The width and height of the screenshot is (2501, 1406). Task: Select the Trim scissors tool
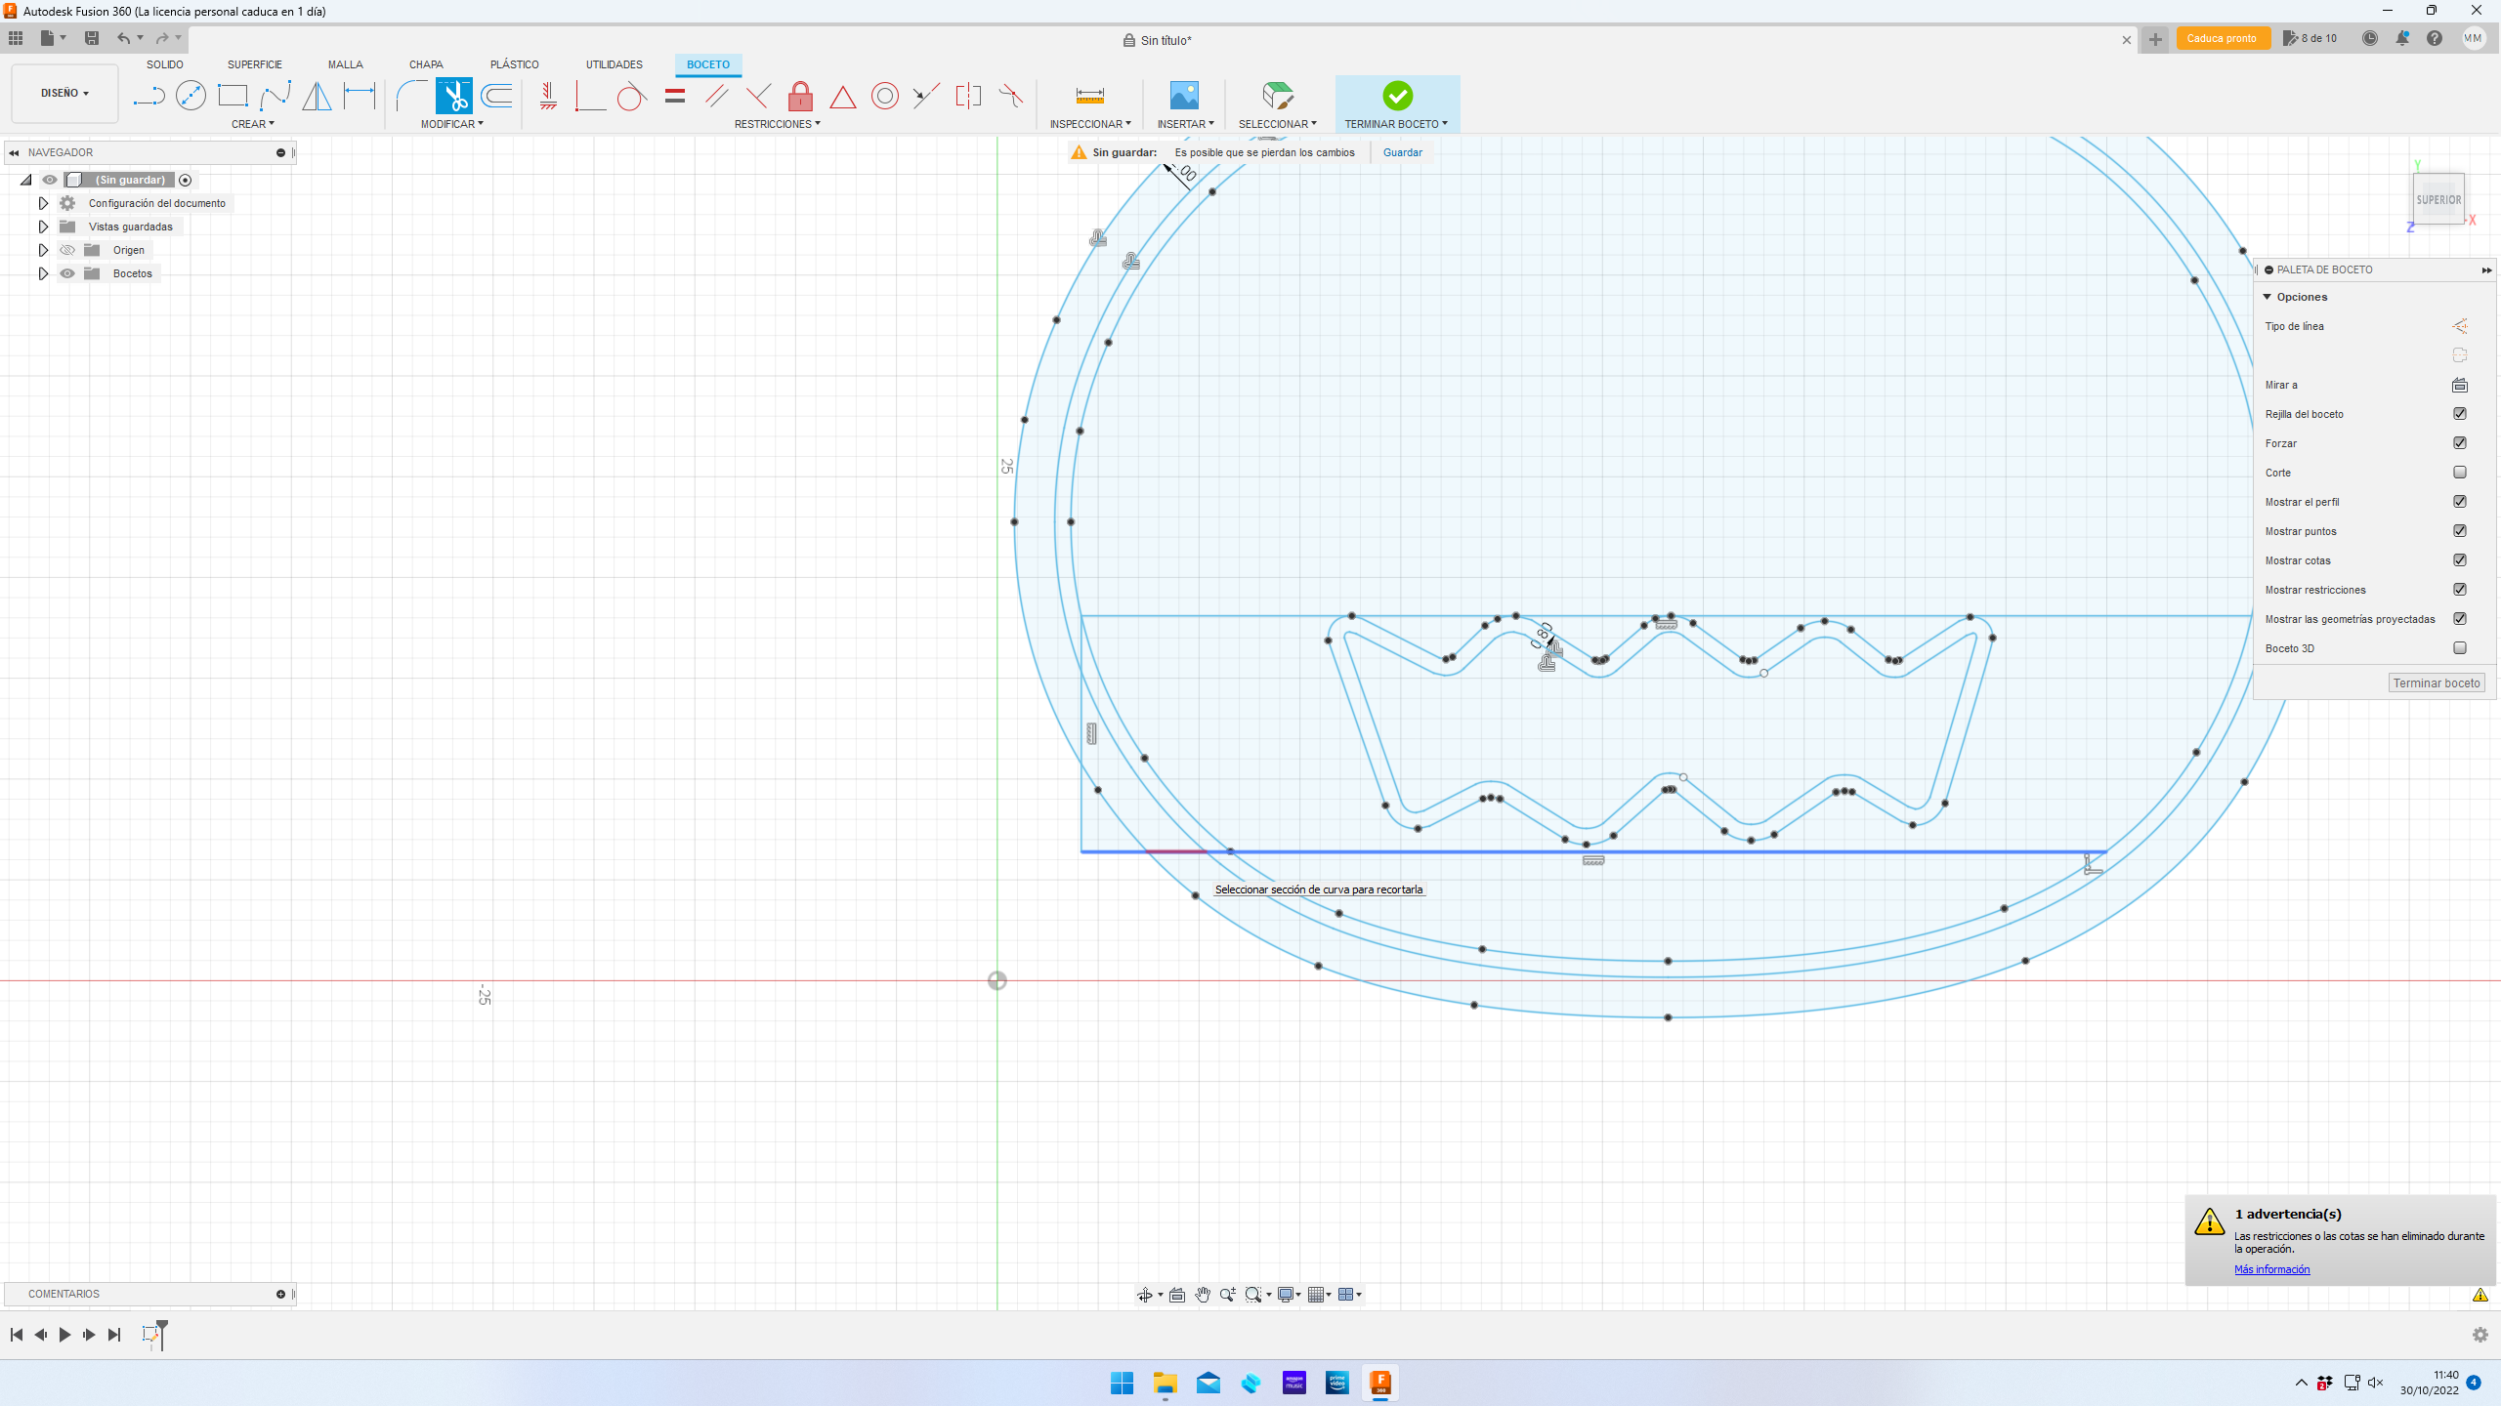coord(453,96)
